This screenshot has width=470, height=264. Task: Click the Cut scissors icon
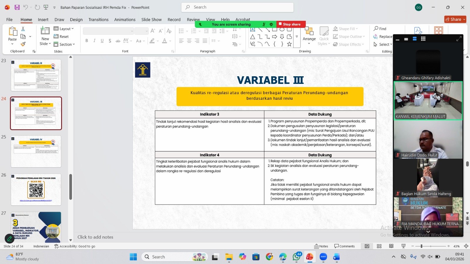23,29
